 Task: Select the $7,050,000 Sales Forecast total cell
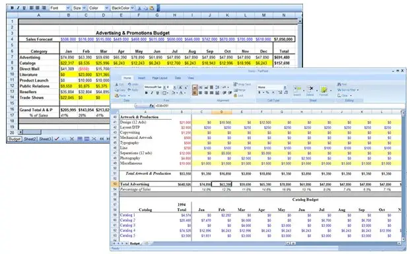click(283, 39)
